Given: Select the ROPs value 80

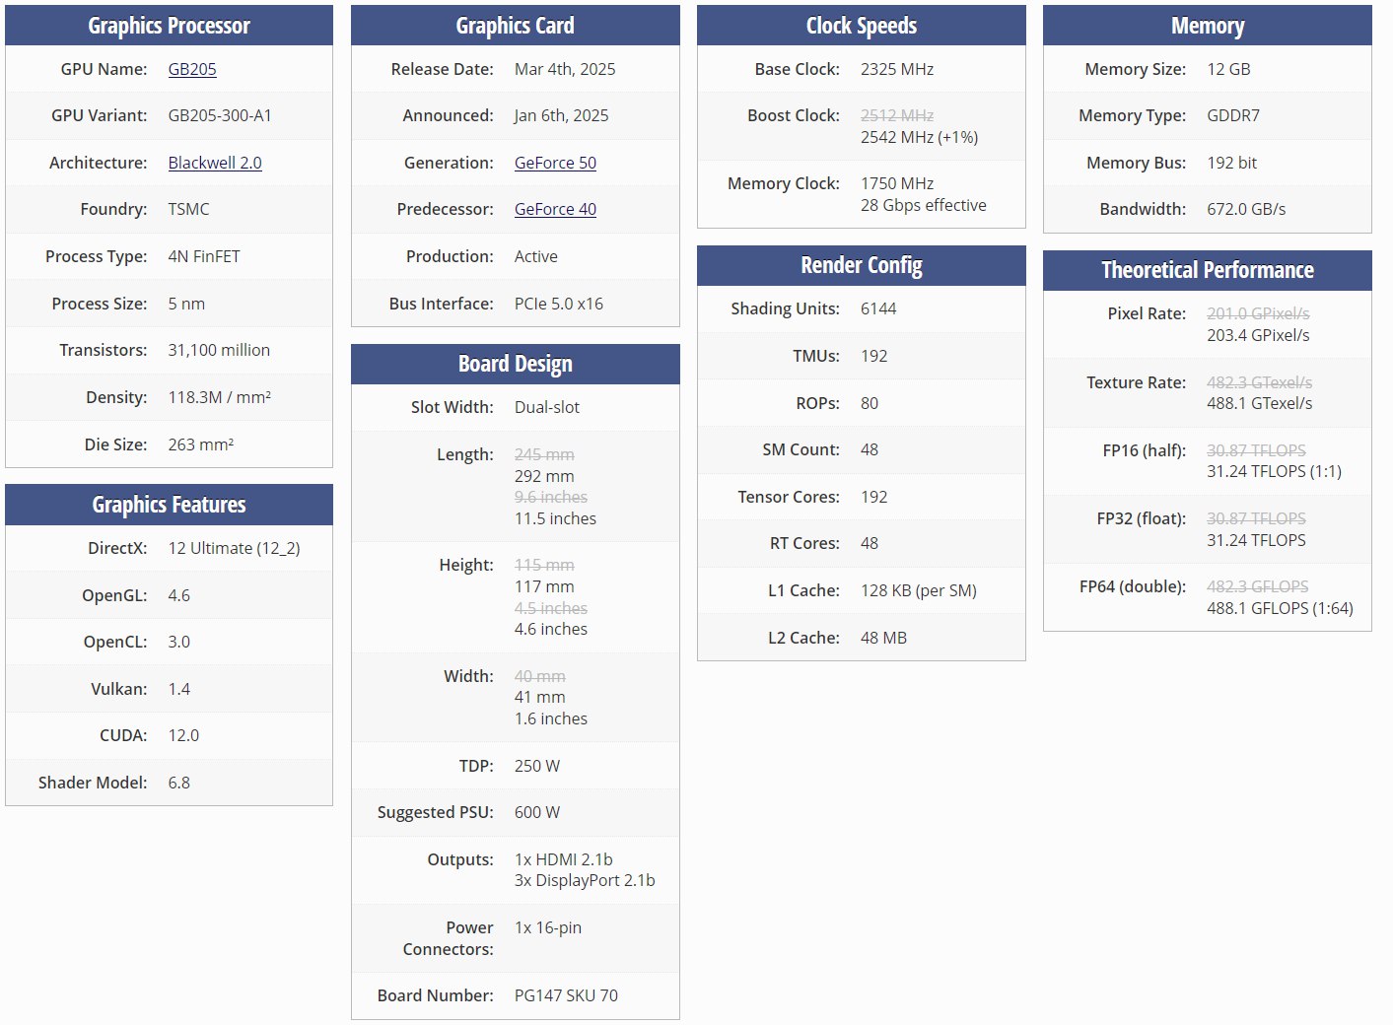Looking at the screenshot, I should coord(870,403).
